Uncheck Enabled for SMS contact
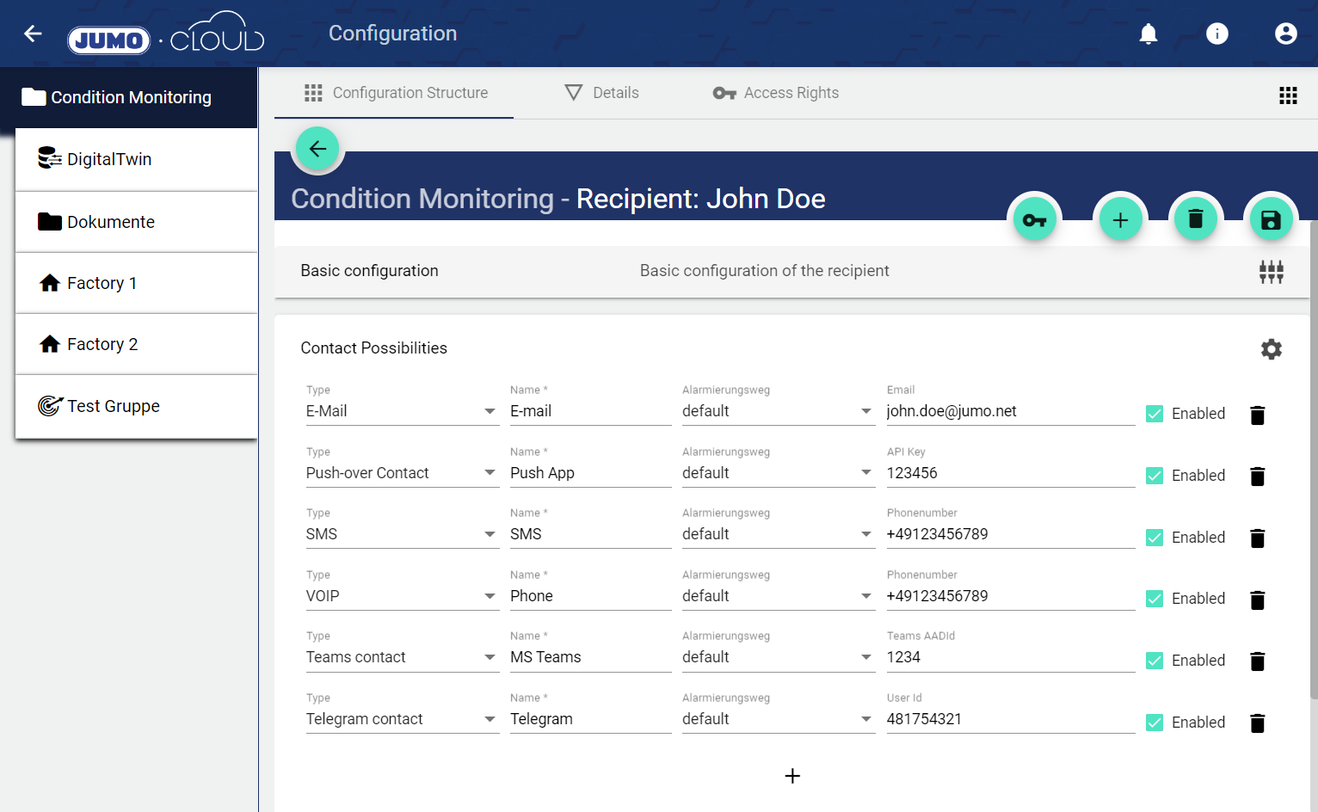The image size is (1318, 812). (x=1155, y=538)
